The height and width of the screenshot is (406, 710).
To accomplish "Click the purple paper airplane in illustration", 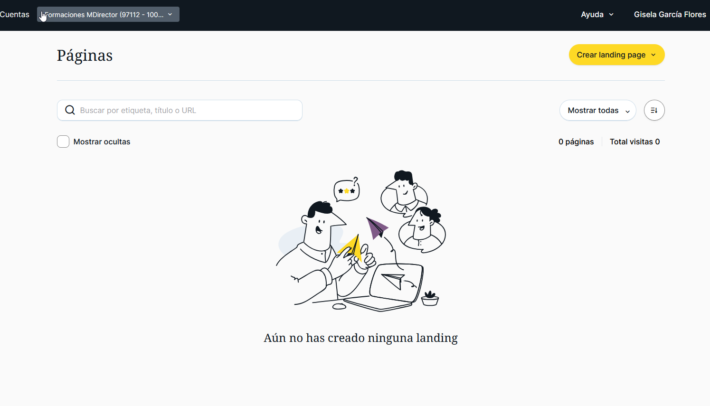I will pyautogui.click(x=377, y=227).
